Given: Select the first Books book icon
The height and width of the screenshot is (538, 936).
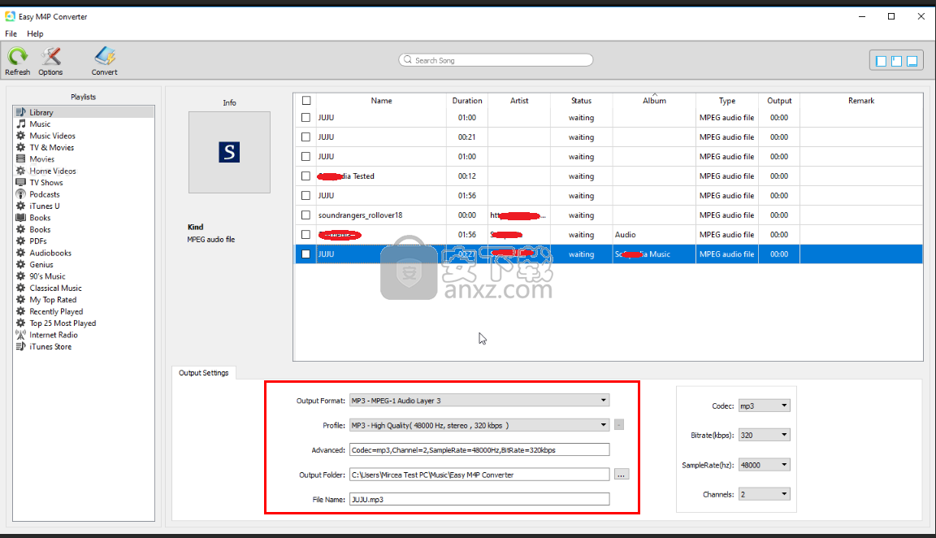Looking at the screenshot, I should (x=21, y=217).
